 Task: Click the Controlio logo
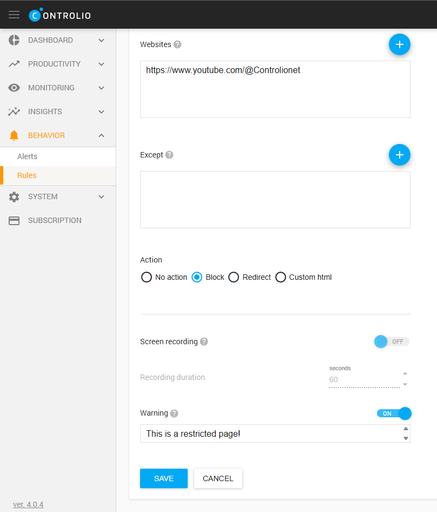(x=59, y=15)
